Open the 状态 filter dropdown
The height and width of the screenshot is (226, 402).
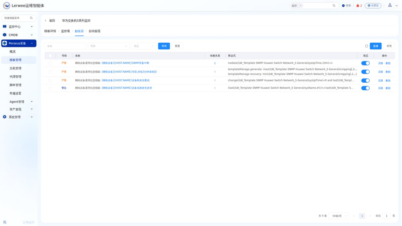(x=143, y=46)
